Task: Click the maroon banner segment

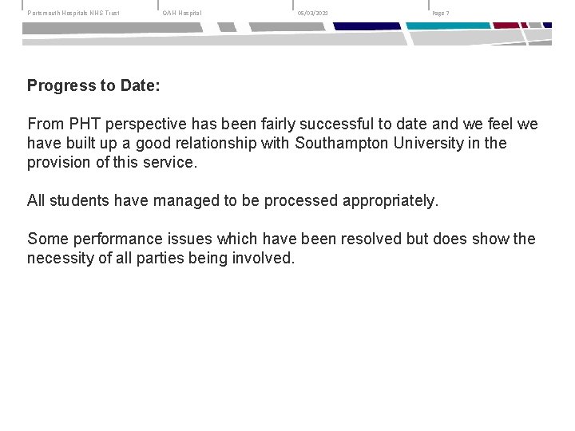Action: pos(505,26)
